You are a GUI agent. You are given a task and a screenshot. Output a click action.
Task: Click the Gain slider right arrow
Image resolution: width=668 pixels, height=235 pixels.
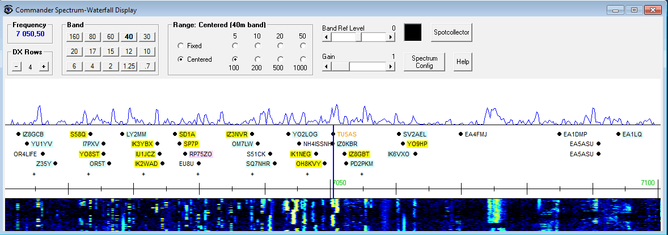coord(391,66)
